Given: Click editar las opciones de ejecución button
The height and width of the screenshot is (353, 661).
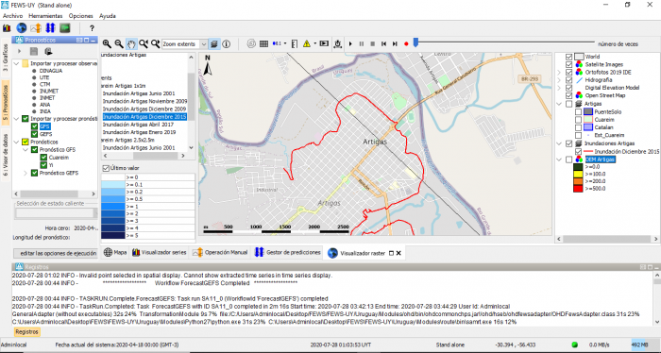Looking at the screenshot, I should [x=56, y=253].
